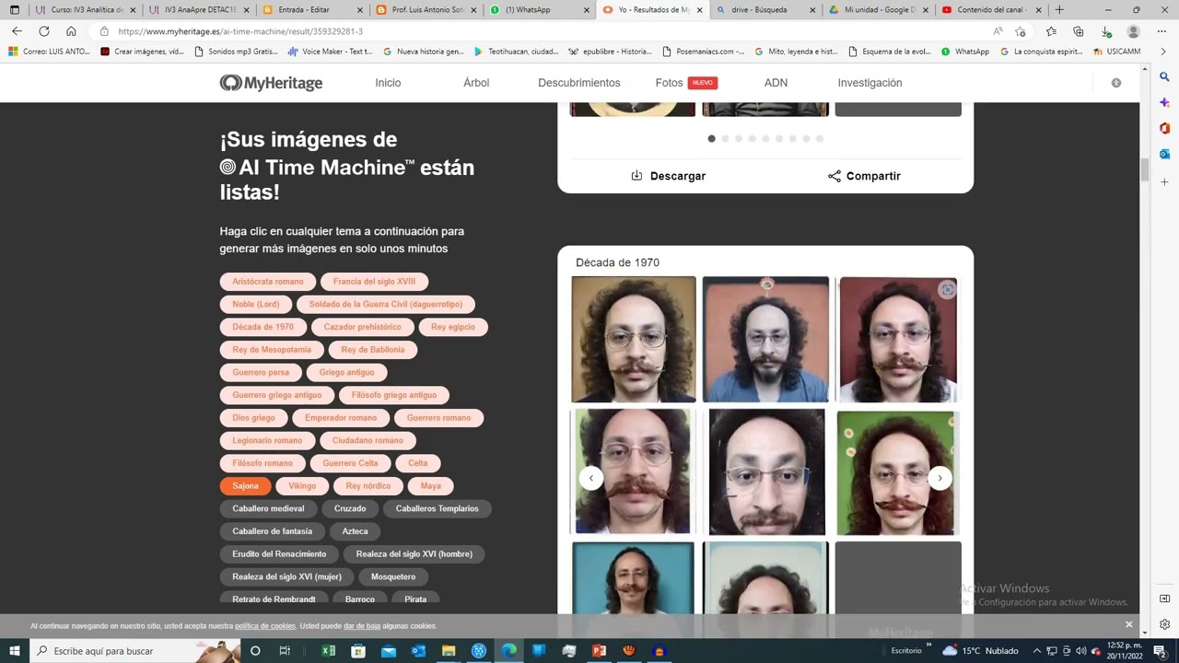Click the Compartir button
The image size is (1179, 663).
coord(864,176)
